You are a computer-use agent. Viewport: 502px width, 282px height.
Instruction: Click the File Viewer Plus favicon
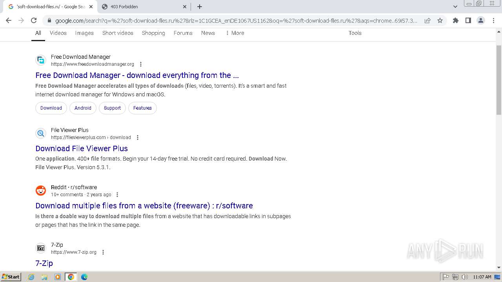tap(41, 133)
